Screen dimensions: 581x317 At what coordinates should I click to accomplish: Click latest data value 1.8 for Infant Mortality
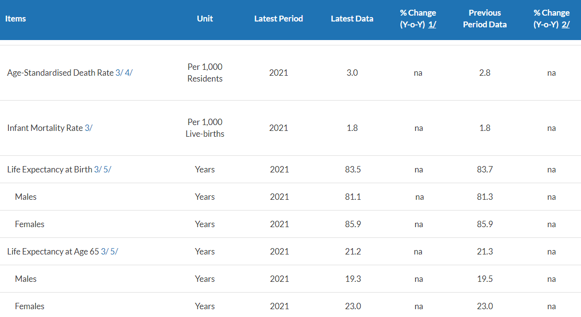[352, 128]
